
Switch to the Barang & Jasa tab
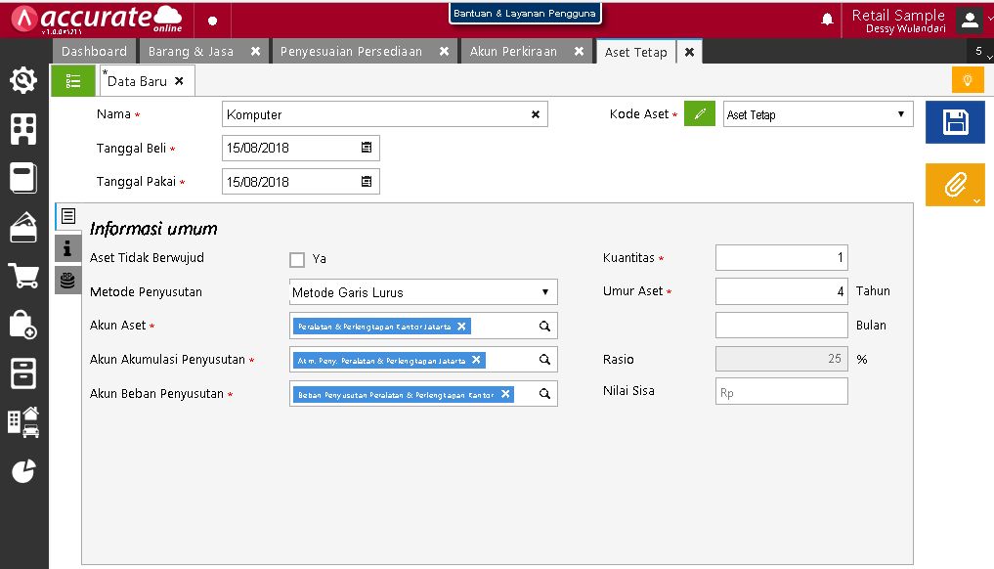(x=191, y=51)
